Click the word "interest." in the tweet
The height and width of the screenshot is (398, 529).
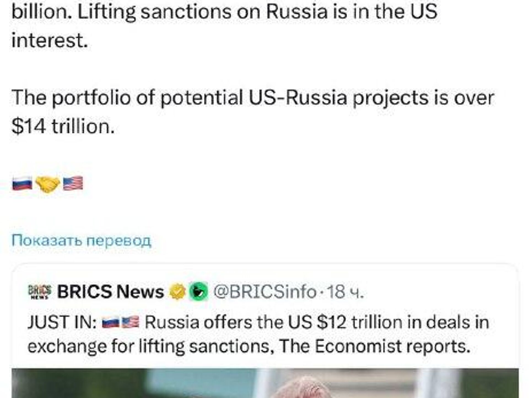pyautogui.click(x=50, y=40)
